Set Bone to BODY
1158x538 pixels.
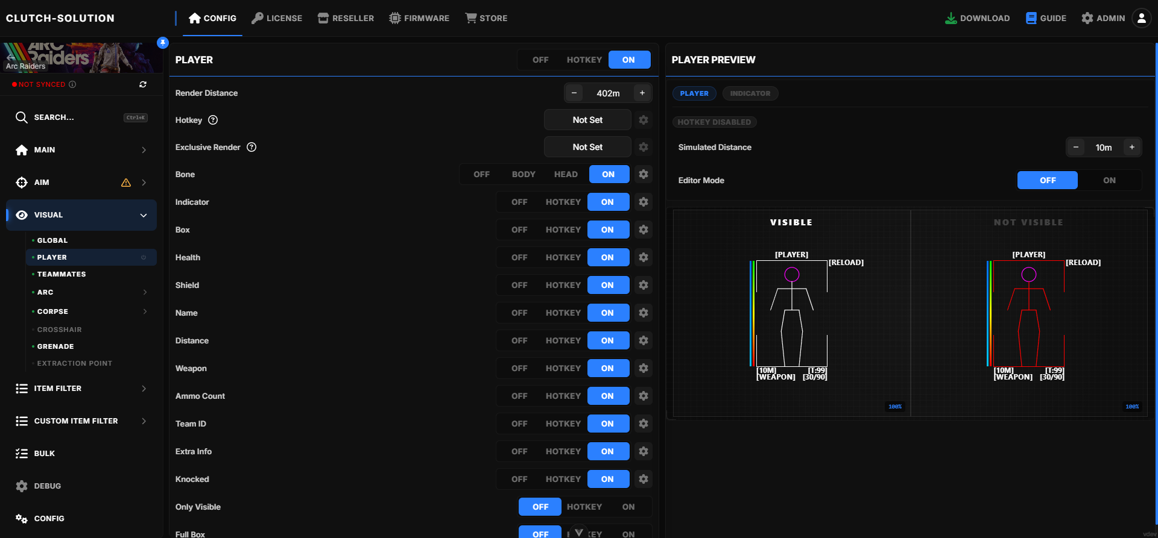pos(524,174)
